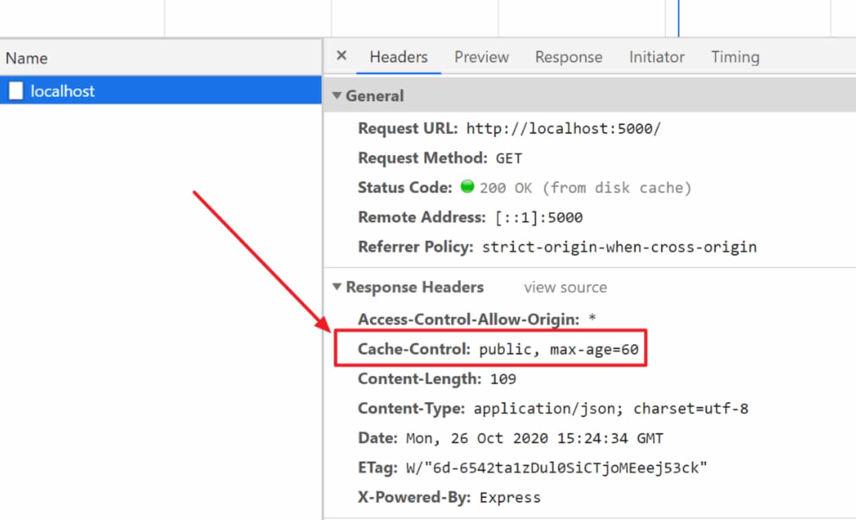This screenshot has height=520, width=856.
Task: Toggle the checkbox beside localhost request
Action: (x=15, y=90)
